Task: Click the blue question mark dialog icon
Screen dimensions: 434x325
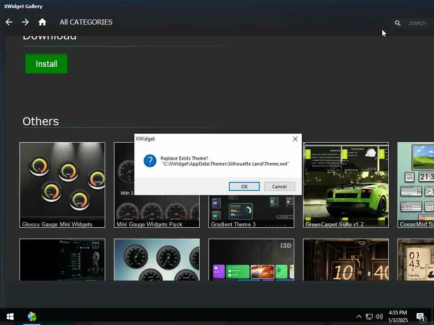Action: [x=150, y=161]
